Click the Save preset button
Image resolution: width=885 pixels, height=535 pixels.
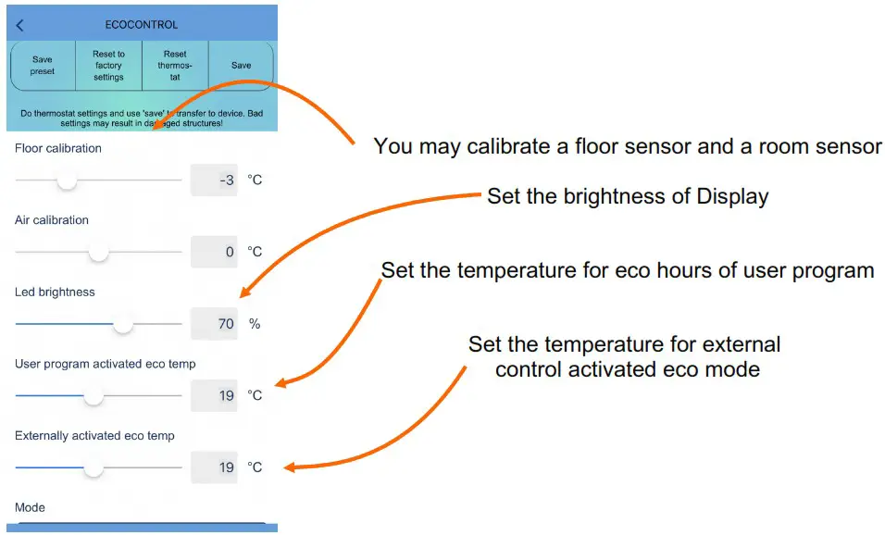pyautogui.click(x=42, y=65)
